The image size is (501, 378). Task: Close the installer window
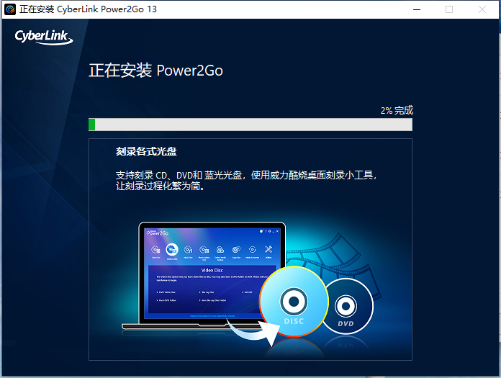click(482, 9)
